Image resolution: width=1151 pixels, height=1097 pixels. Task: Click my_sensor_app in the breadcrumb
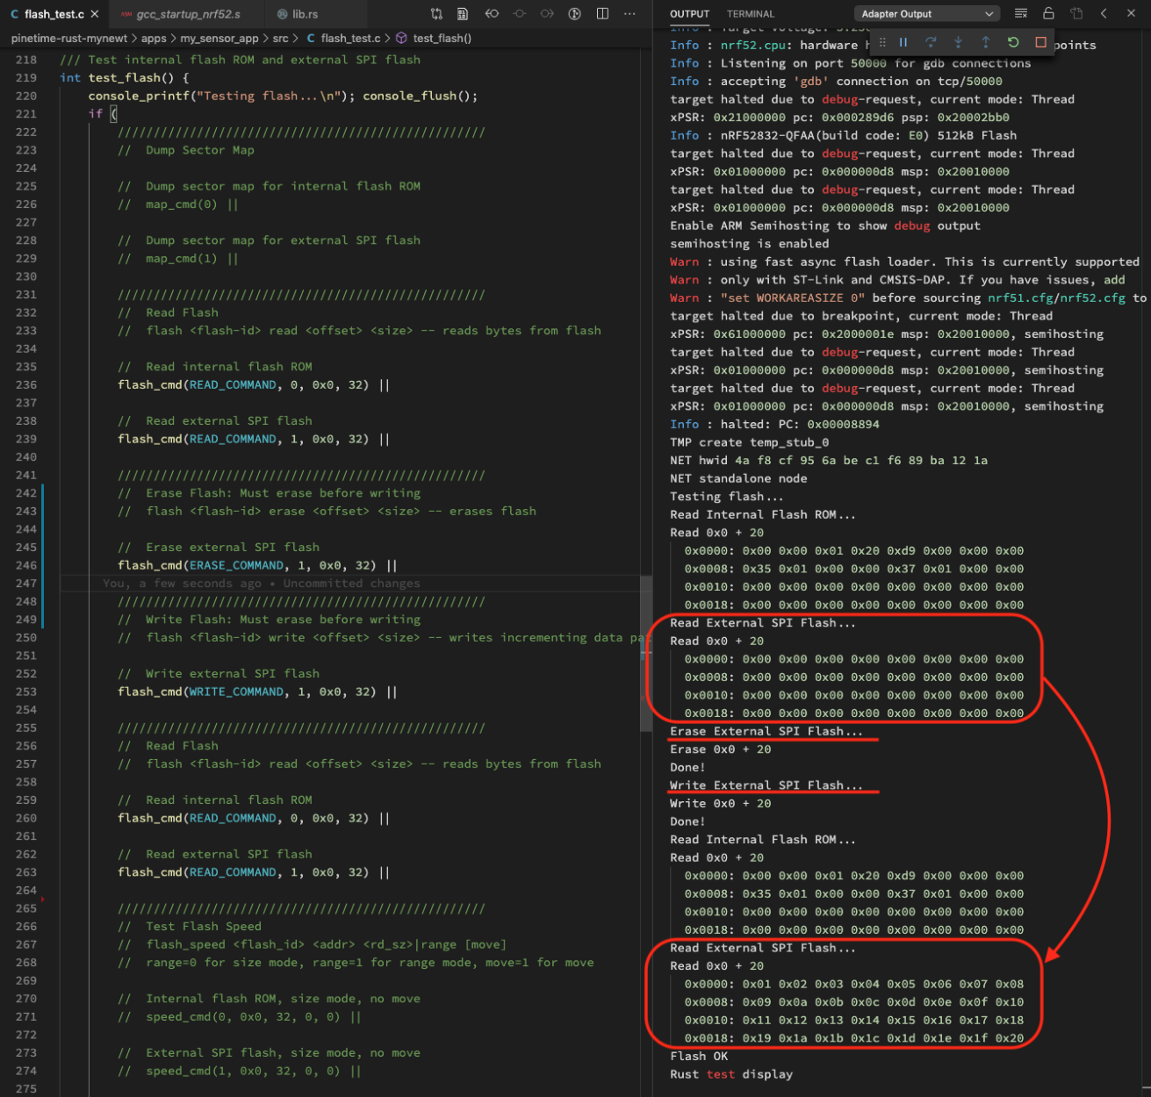(219, 39)
